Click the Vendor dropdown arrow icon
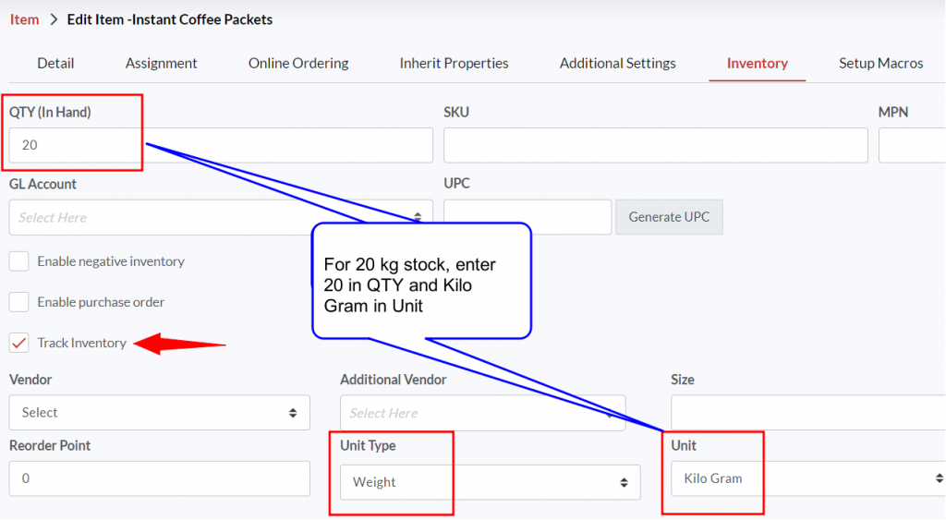946x520 pixels. click(293, 413)
